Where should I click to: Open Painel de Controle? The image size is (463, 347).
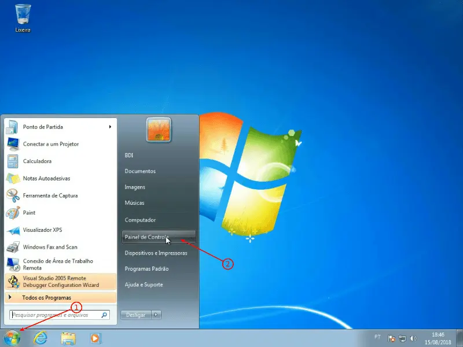[159, 237]
